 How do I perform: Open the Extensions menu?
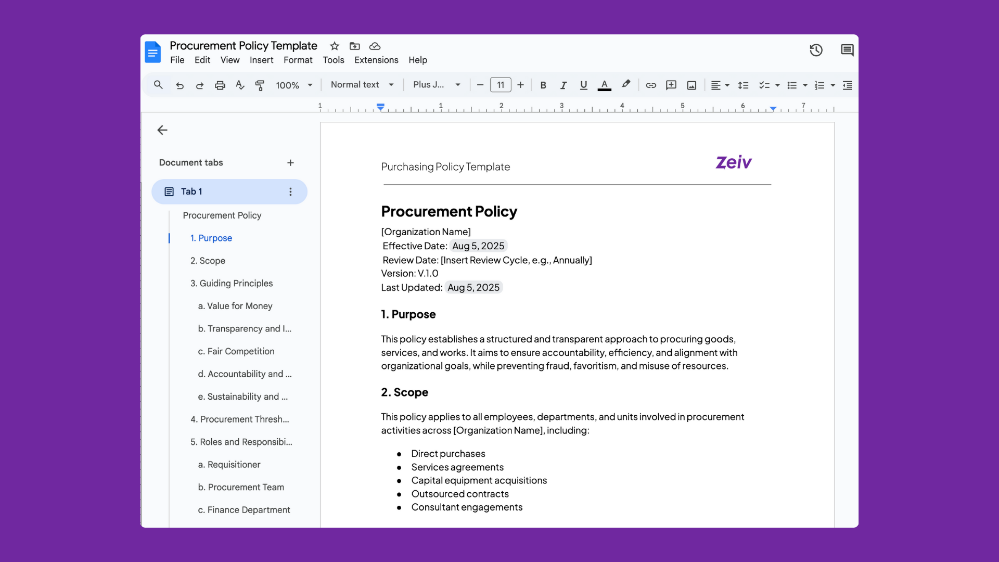(x=376, y=60)
